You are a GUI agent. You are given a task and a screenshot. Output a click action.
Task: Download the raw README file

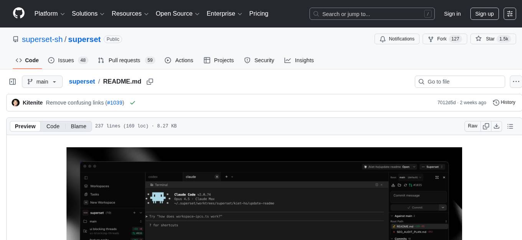coord(497,126)
